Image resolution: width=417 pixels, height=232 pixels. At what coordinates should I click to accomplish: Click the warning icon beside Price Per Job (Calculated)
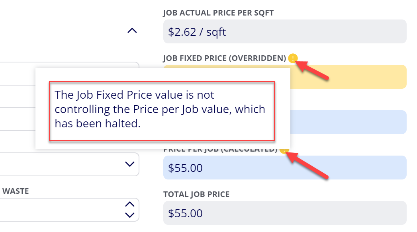[284, 151]
